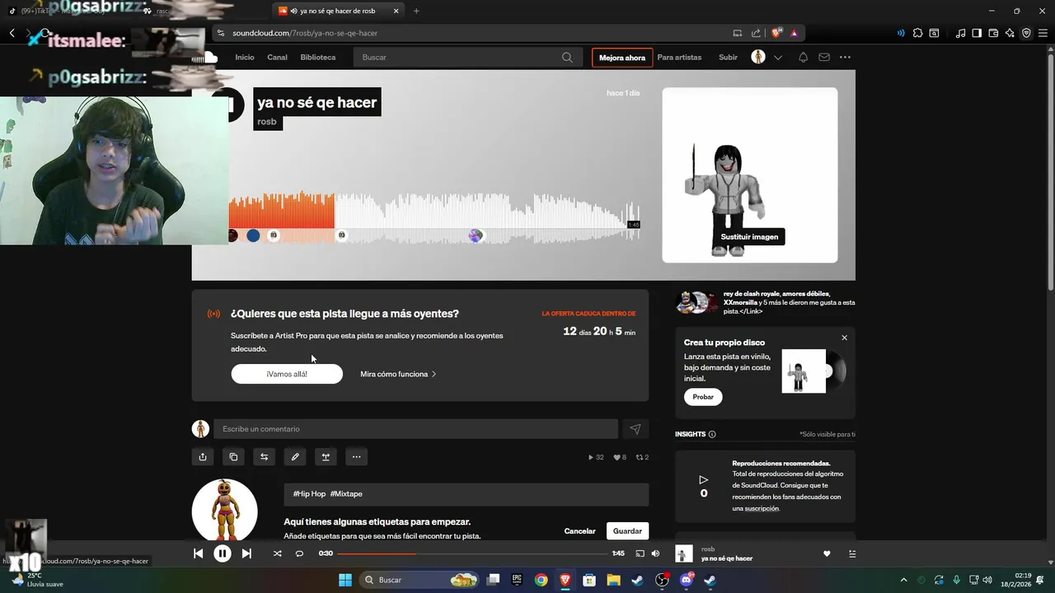Open the header three-dots menu
Viewport: 1055px width, 593px height.
point(845,57)
